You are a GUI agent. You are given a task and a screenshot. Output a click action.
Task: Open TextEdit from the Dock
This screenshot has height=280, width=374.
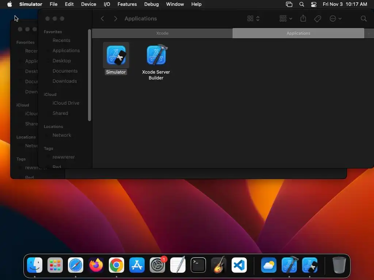(178, 265)
